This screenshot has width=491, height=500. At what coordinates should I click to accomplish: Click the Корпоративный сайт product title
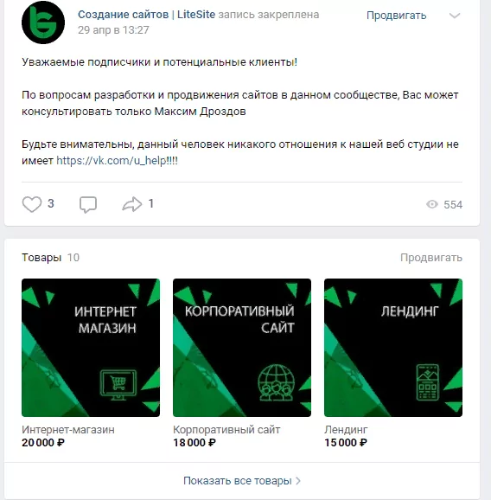point(226,430)
